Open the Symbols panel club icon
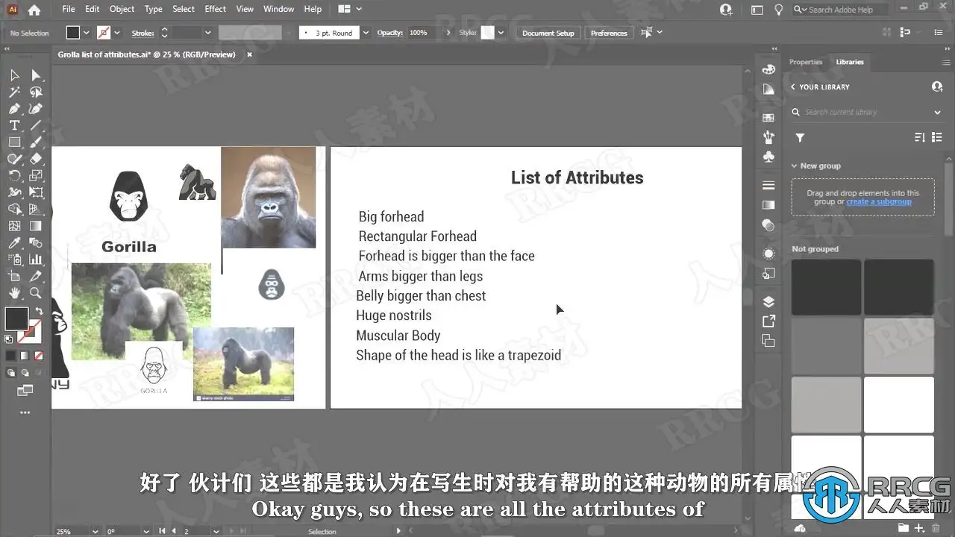Viewport: 955px width, 537px height. [x=768, y=157]
